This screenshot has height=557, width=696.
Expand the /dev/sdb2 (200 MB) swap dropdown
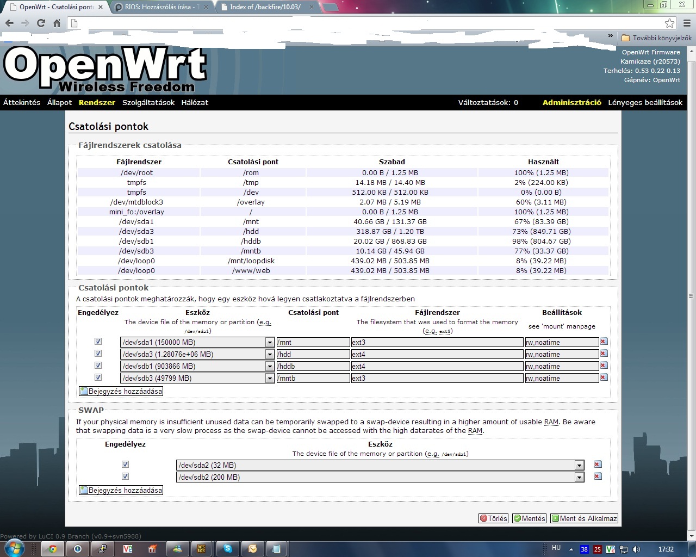[x=380, y=477]
